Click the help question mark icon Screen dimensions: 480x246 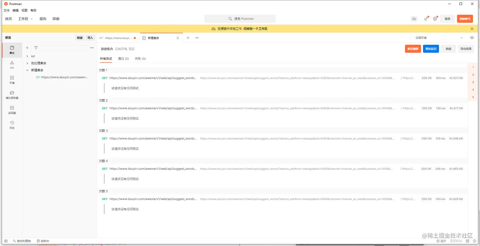[x=475, y=241]
